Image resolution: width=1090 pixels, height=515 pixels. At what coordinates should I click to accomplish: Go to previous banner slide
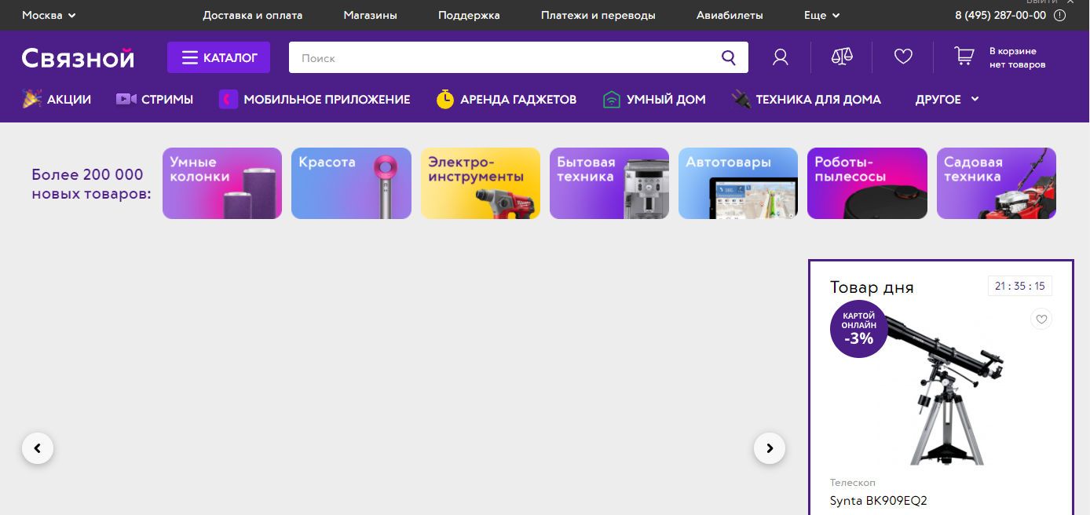point(38,448)
